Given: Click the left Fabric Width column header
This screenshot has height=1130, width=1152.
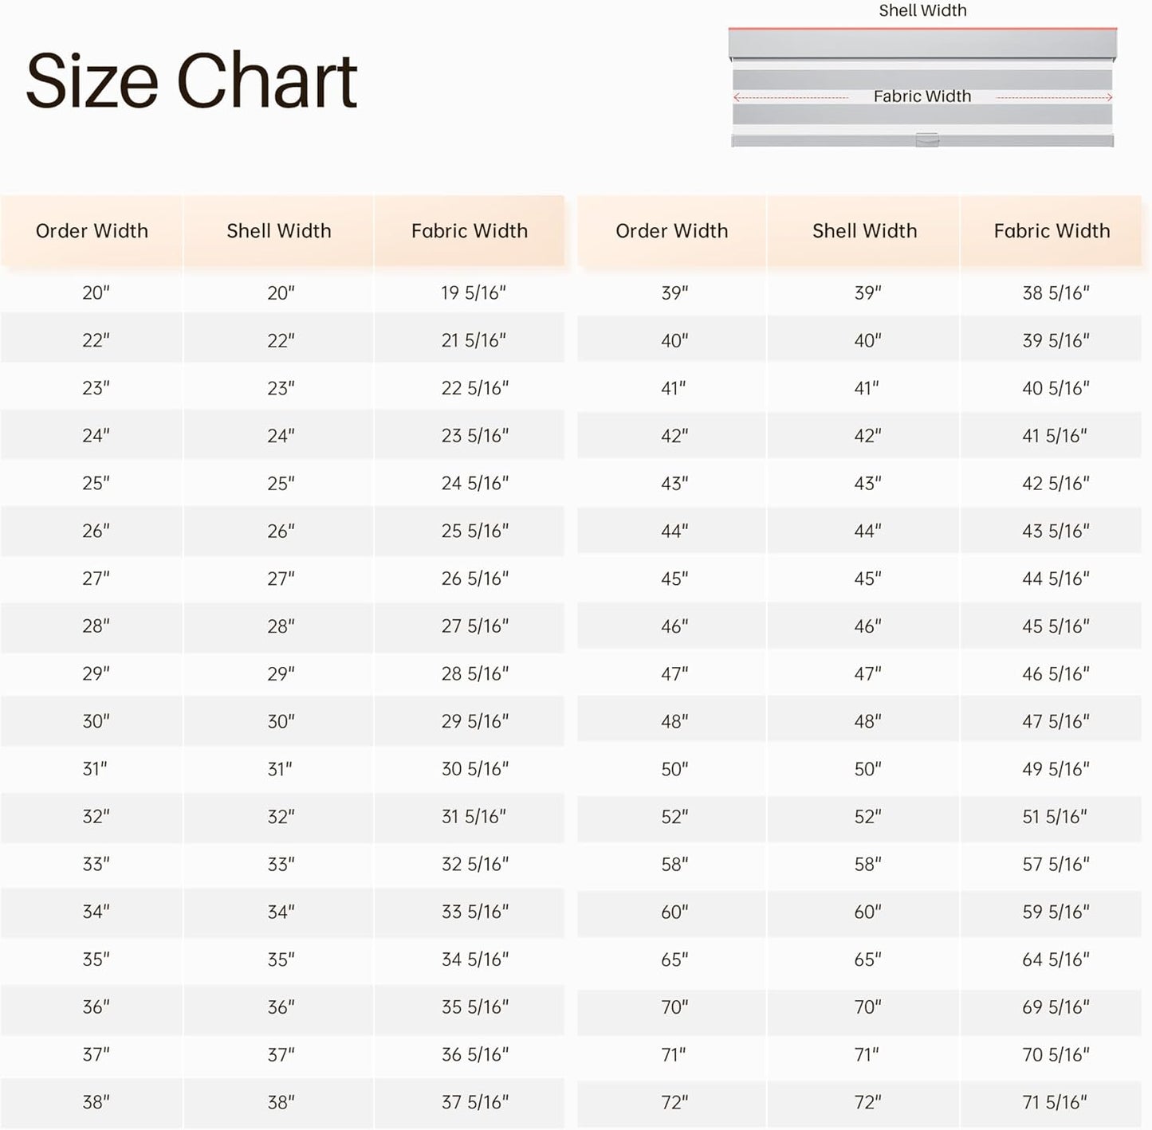Looking at the screenshot, I should click(x=470, y=231).
